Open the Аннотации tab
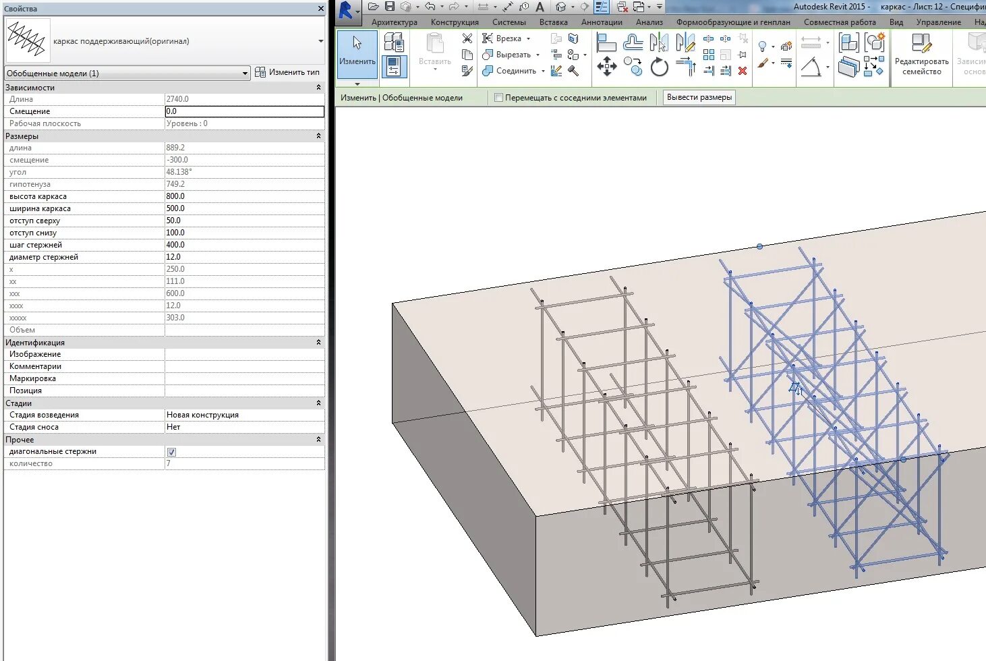 [x=601, y=22]
